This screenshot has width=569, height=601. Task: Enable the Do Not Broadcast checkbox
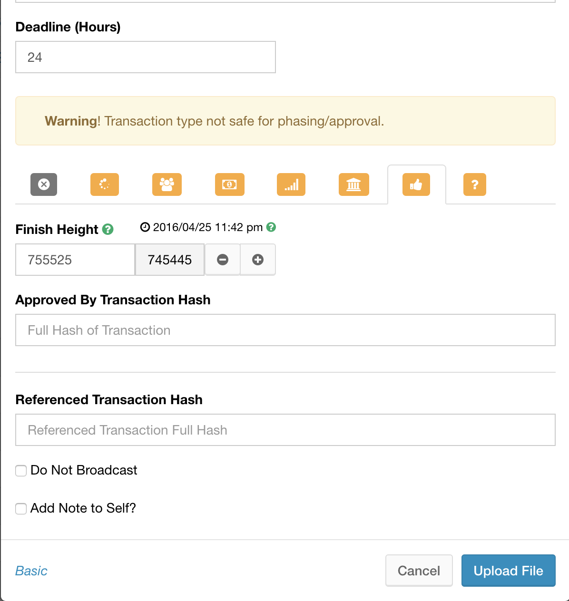click(21, 471)
